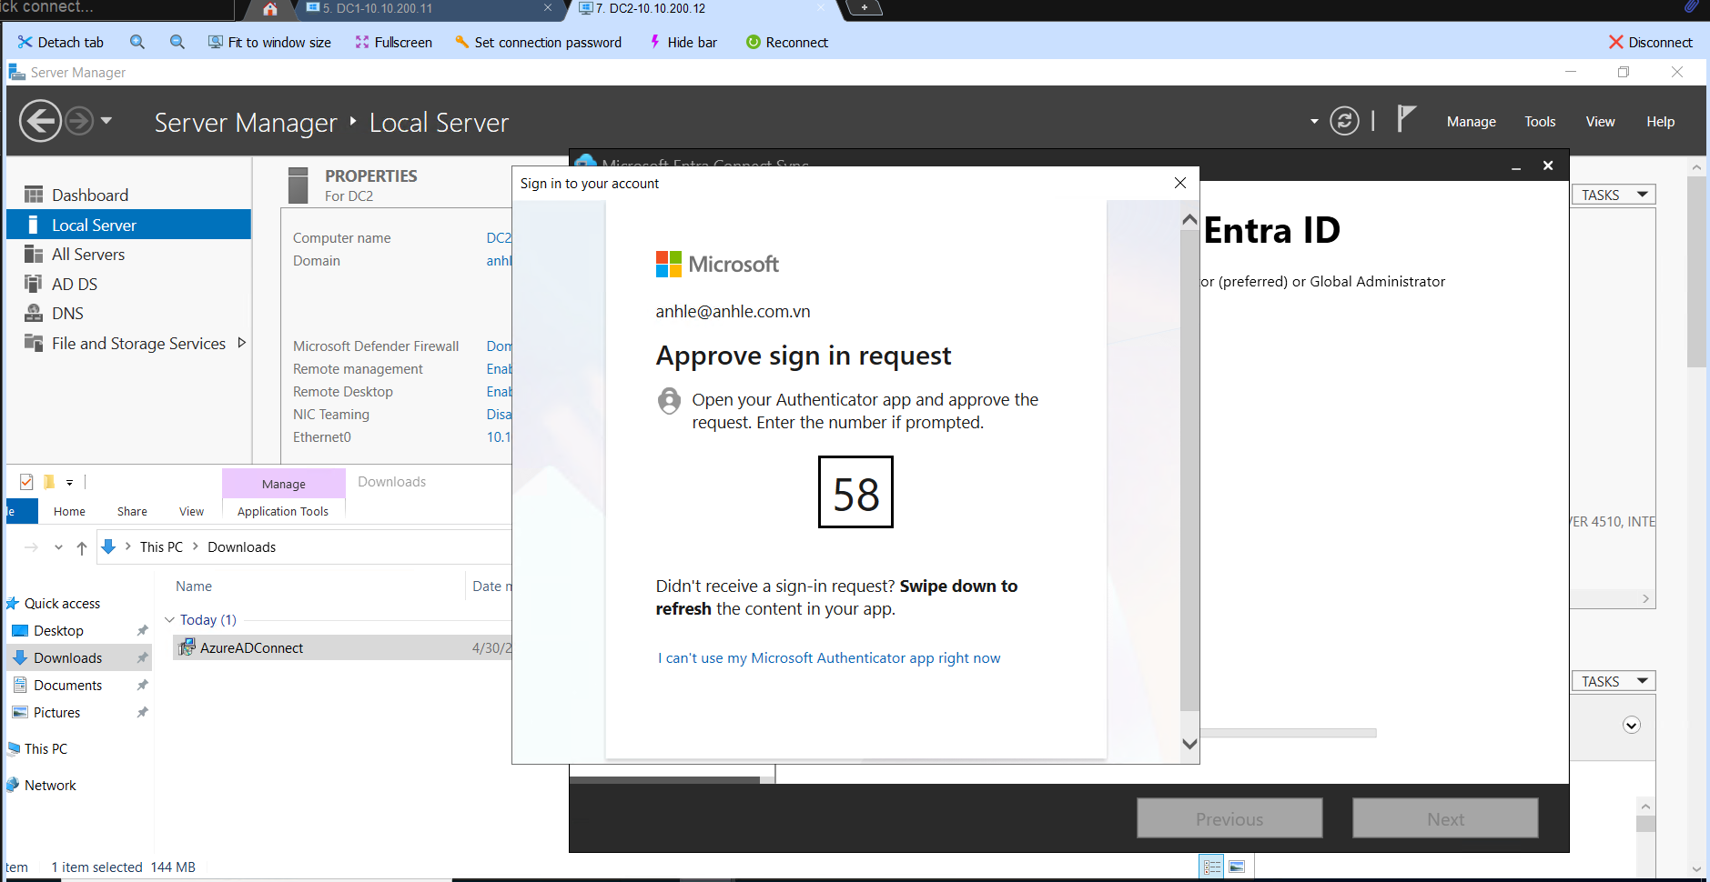Collapse the Today (1) file group
Screen dimensions: 1710x882
169,620
